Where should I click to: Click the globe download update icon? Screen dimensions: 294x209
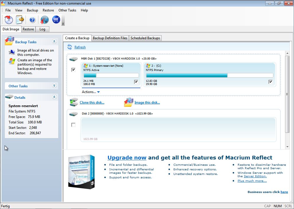point(44,20)
